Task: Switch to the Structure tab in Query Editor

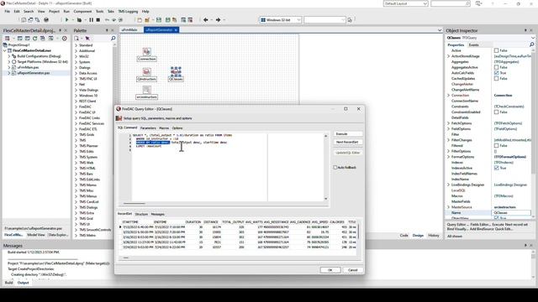Action: [141, 214]
